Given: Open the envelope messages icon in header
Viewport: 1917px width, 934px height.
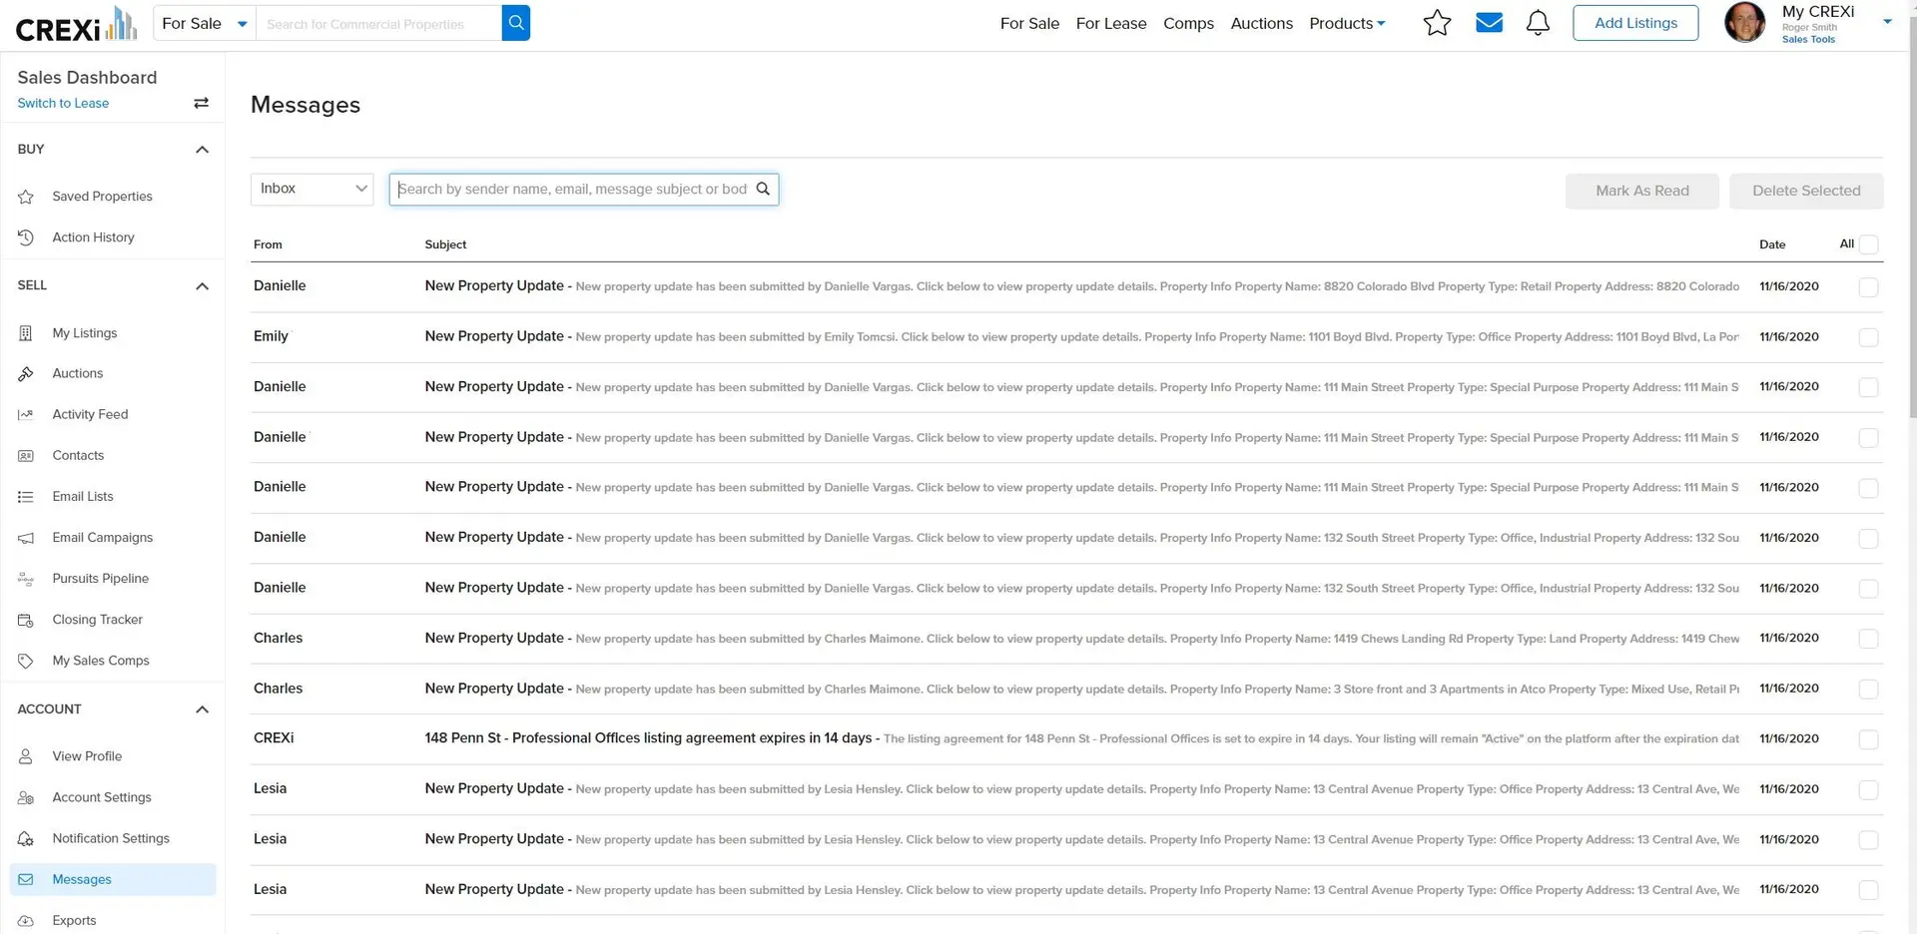Looking at the screenshot, I should click(1489, 23).
